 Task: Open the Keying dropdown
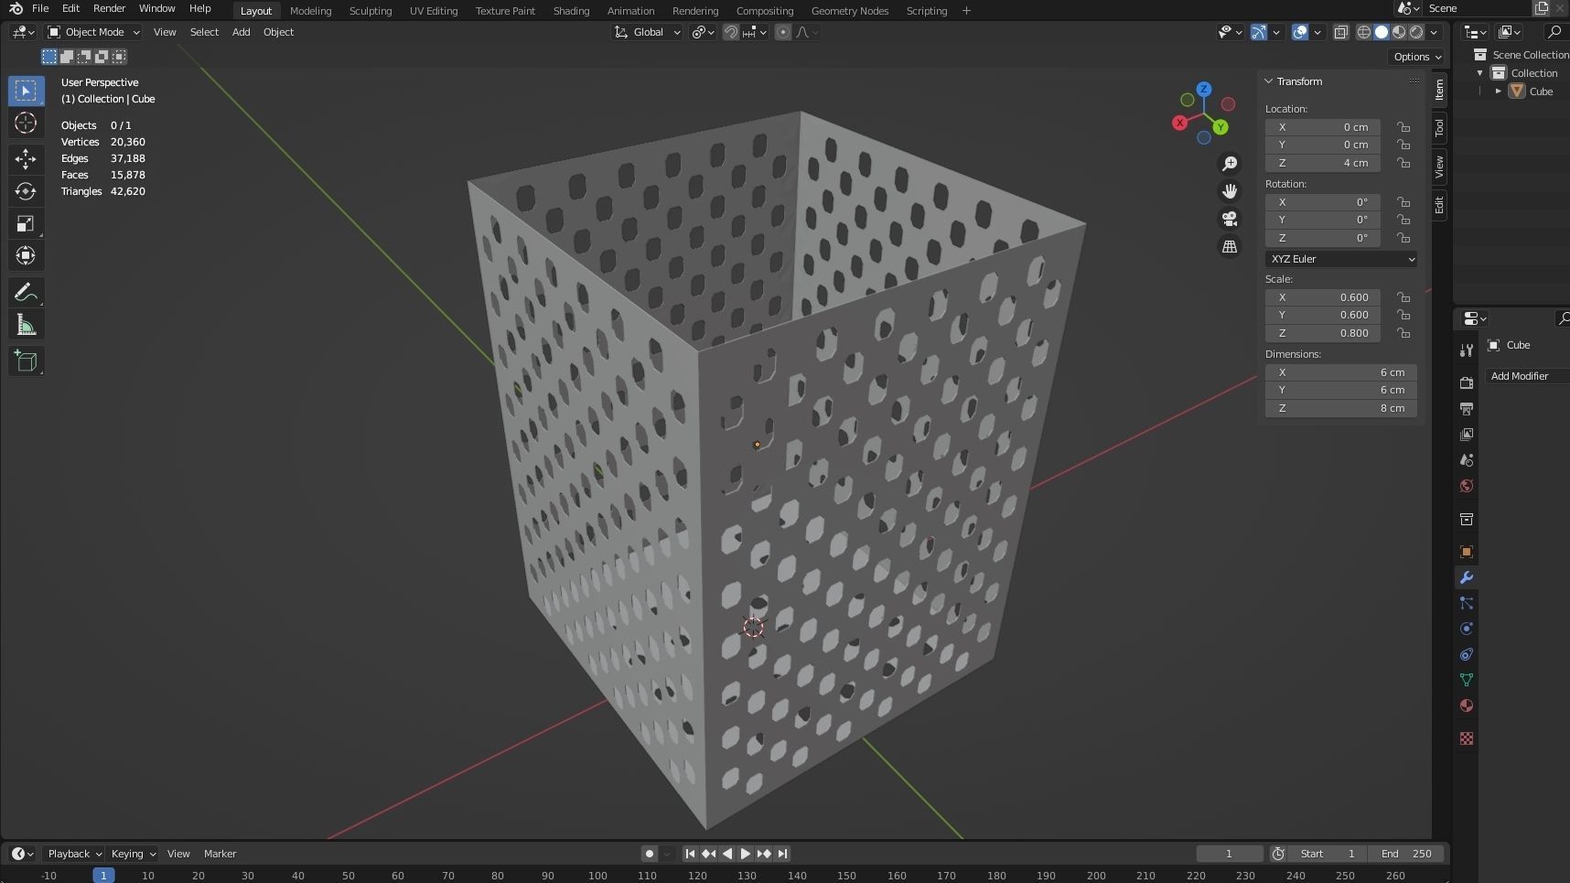[x=133, y=854]
